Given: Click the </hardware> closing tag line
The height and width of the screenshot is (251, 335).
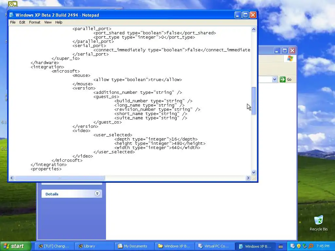Looking at the screenshot, I should pyautogui.click(x=44, y=62).
